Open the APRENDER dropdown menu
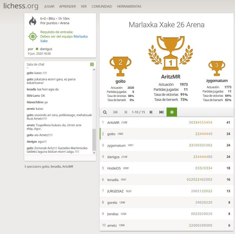The image size is (235, 234). (67, 7)
